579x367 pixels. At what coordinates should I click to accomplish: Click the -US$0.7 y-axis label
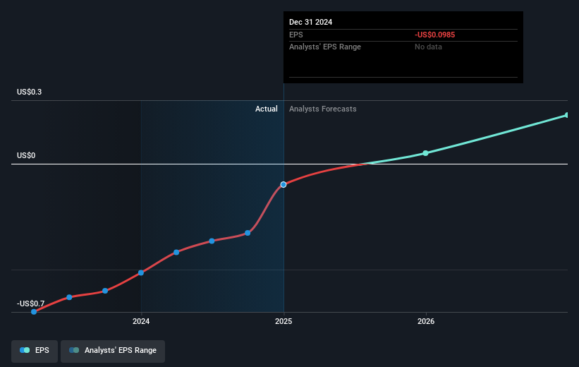30,303
